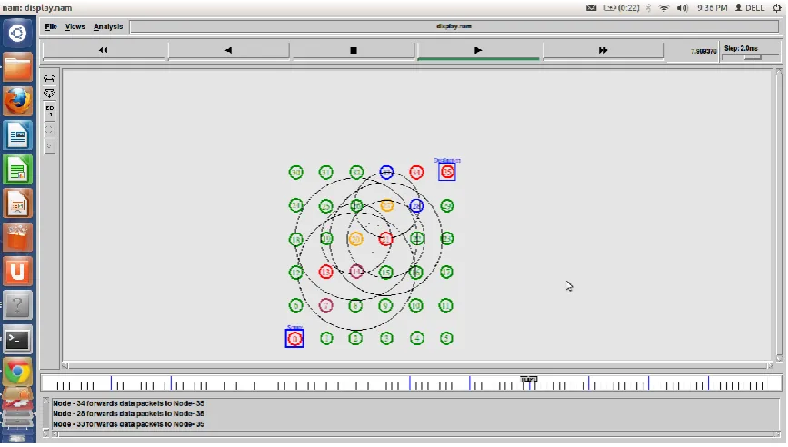
Task: Click green node 25
Action: coord(326,206)
